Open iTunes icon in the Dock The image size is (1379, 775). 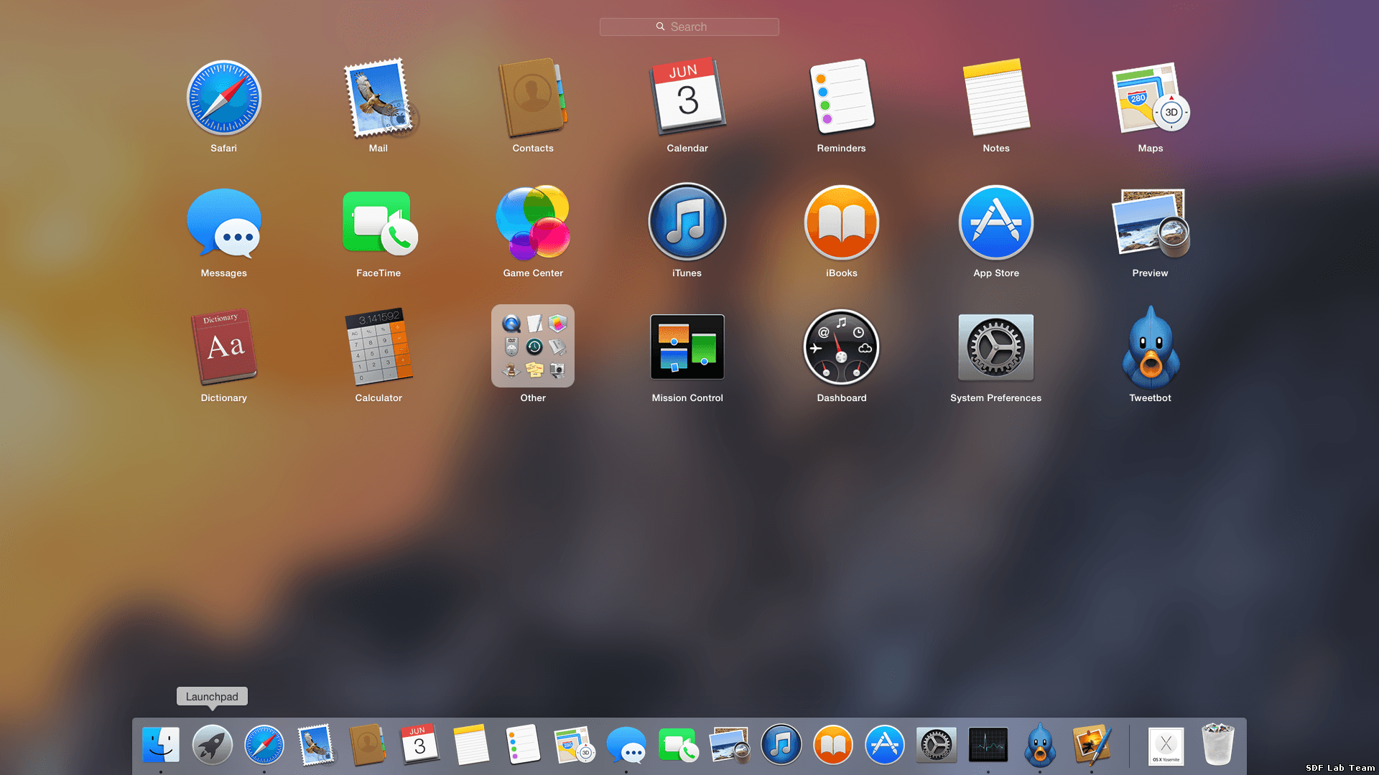pyautogui.click(x=781, y=745)
